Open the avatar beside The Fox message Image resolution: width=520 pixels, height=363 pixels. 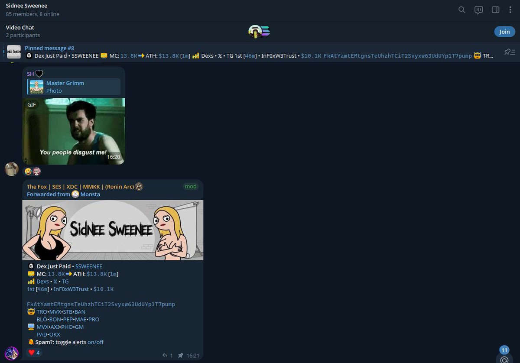coord(12,353)
